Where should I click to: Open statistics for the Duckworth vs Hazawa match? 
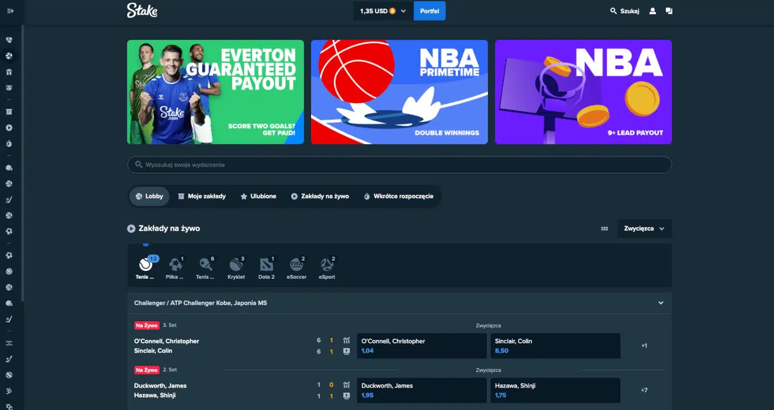click(346, 385)
